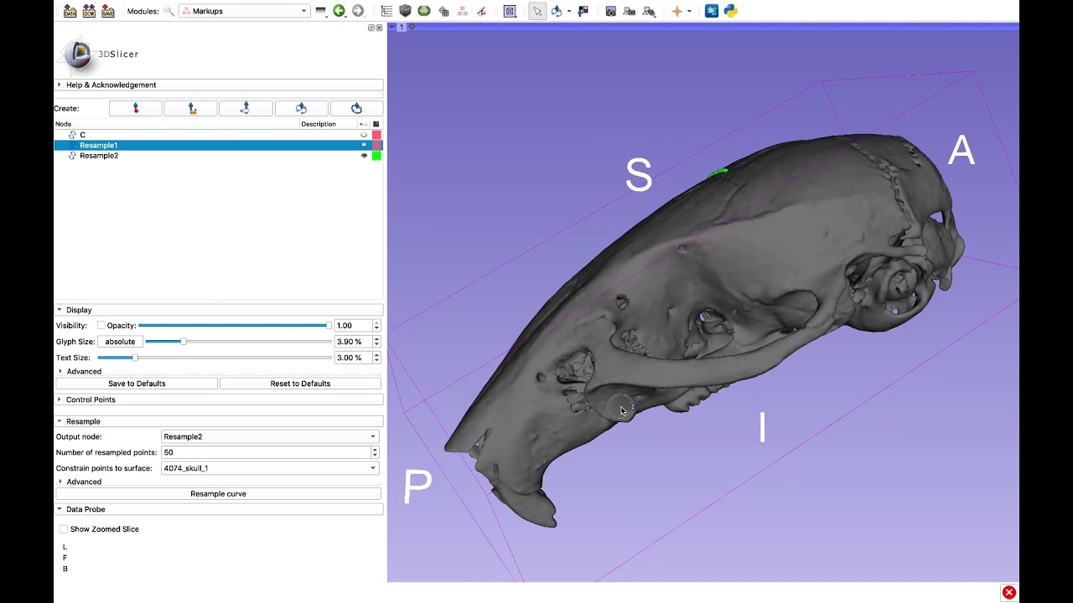Screen dimensions: 1073x603
Task: Open the Glyph Size absolute mode selector
Action: [x=120, y=342]
